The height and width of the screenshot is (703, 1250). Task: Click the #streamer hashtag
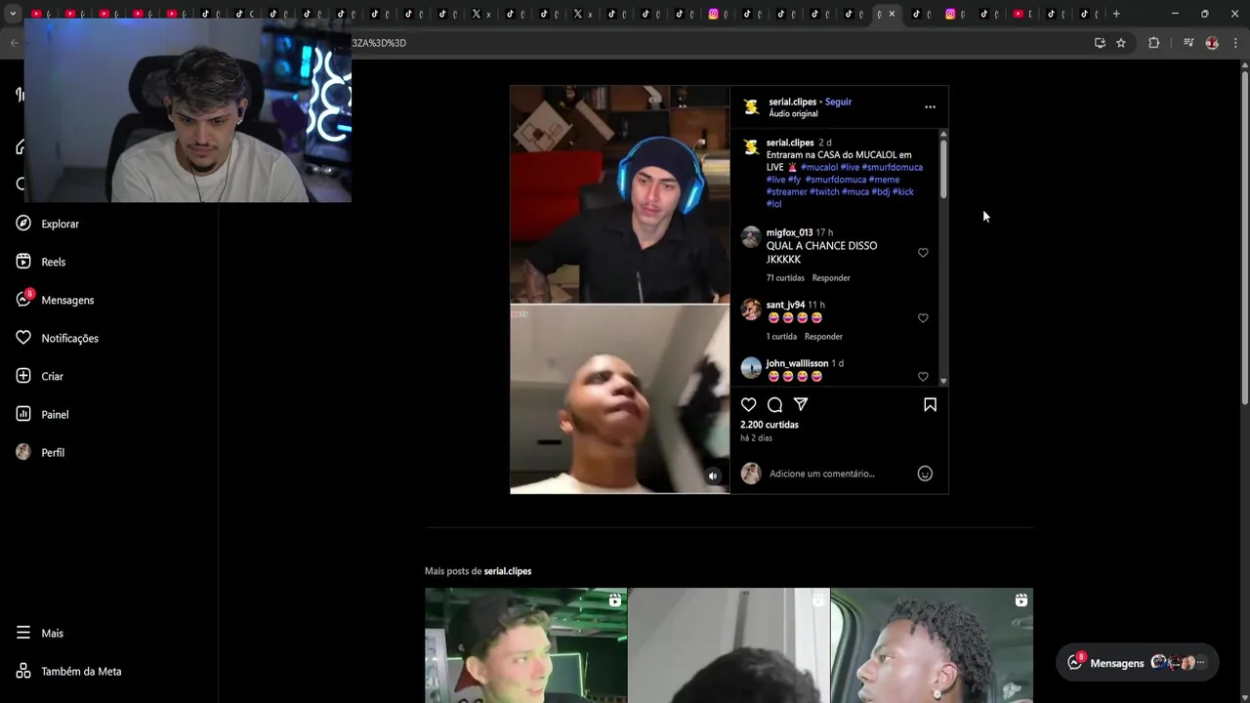[x=786, y=191]
